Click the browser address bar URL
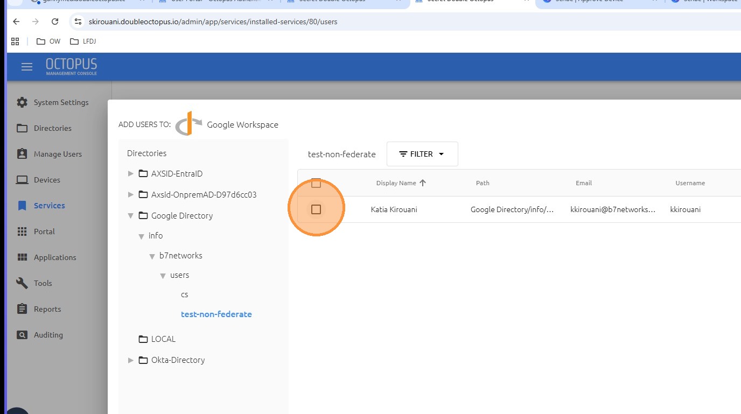 pos(213,22)
